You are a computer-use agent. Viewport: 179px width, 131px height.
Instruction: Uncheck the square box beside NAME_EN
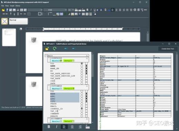pos(86,68)
